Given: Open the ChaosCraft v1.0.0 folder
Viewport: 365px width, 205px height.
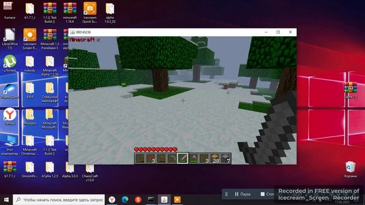Looking at the screenshot, I should [90, 173].
